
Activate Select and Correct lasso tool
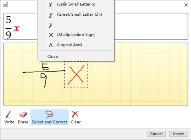click(50, 117)
